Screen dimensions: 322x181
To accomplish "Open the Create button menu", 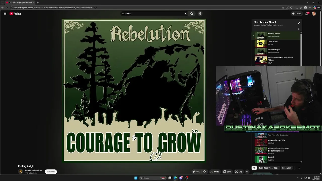I will [x=297, y=14].
